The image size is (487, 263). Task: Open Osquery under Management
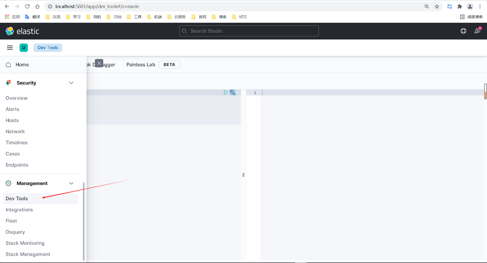15,232
